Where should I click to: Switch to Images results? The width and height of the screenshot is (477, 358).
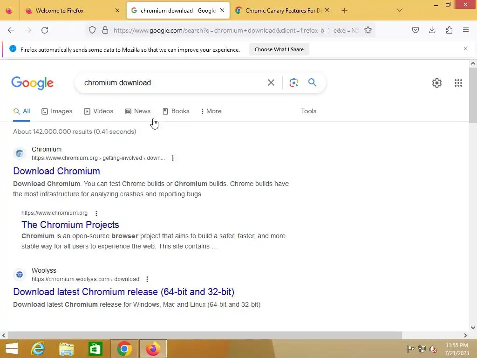point(57,111)
